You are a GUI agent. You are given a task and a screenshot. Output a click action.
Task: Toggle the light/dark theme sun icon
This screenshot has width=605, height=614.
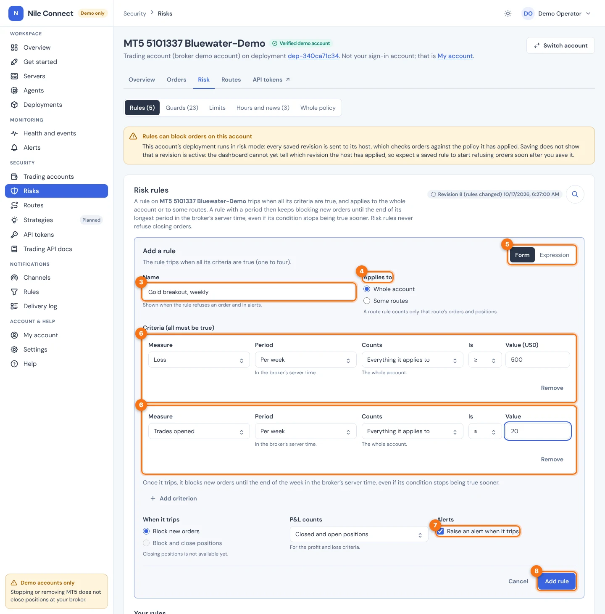coord(508,13)
